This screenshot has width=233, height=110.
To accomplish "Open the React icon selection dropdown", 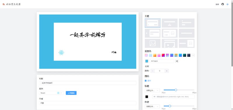I will (51, 93).
